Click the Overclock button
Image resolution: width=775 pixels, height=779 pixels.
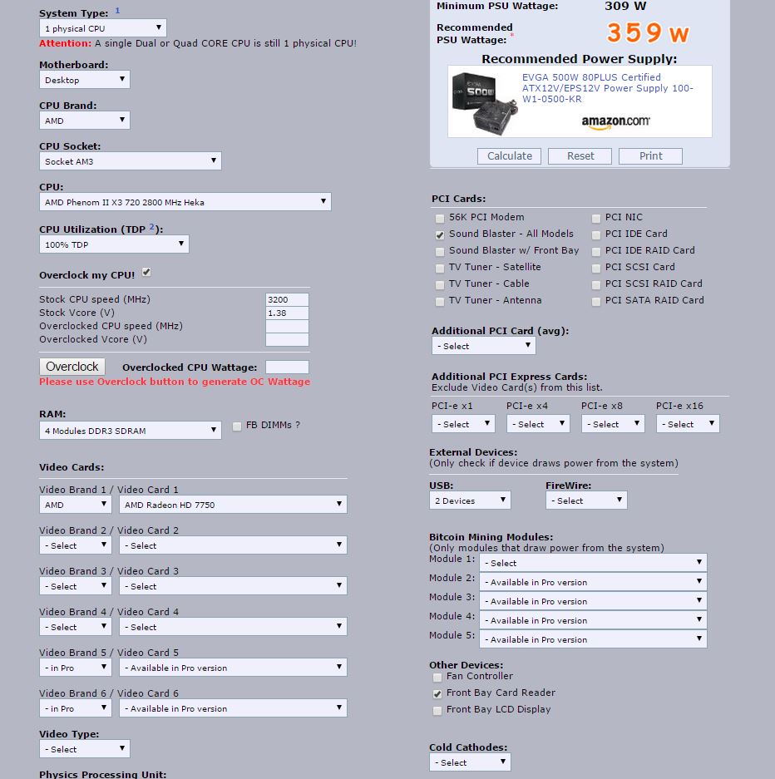72,367
